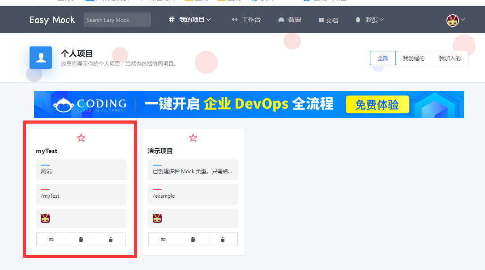The image size is (485, 270).
Task: Copy the mock link of myTest project
Action: 51,239
